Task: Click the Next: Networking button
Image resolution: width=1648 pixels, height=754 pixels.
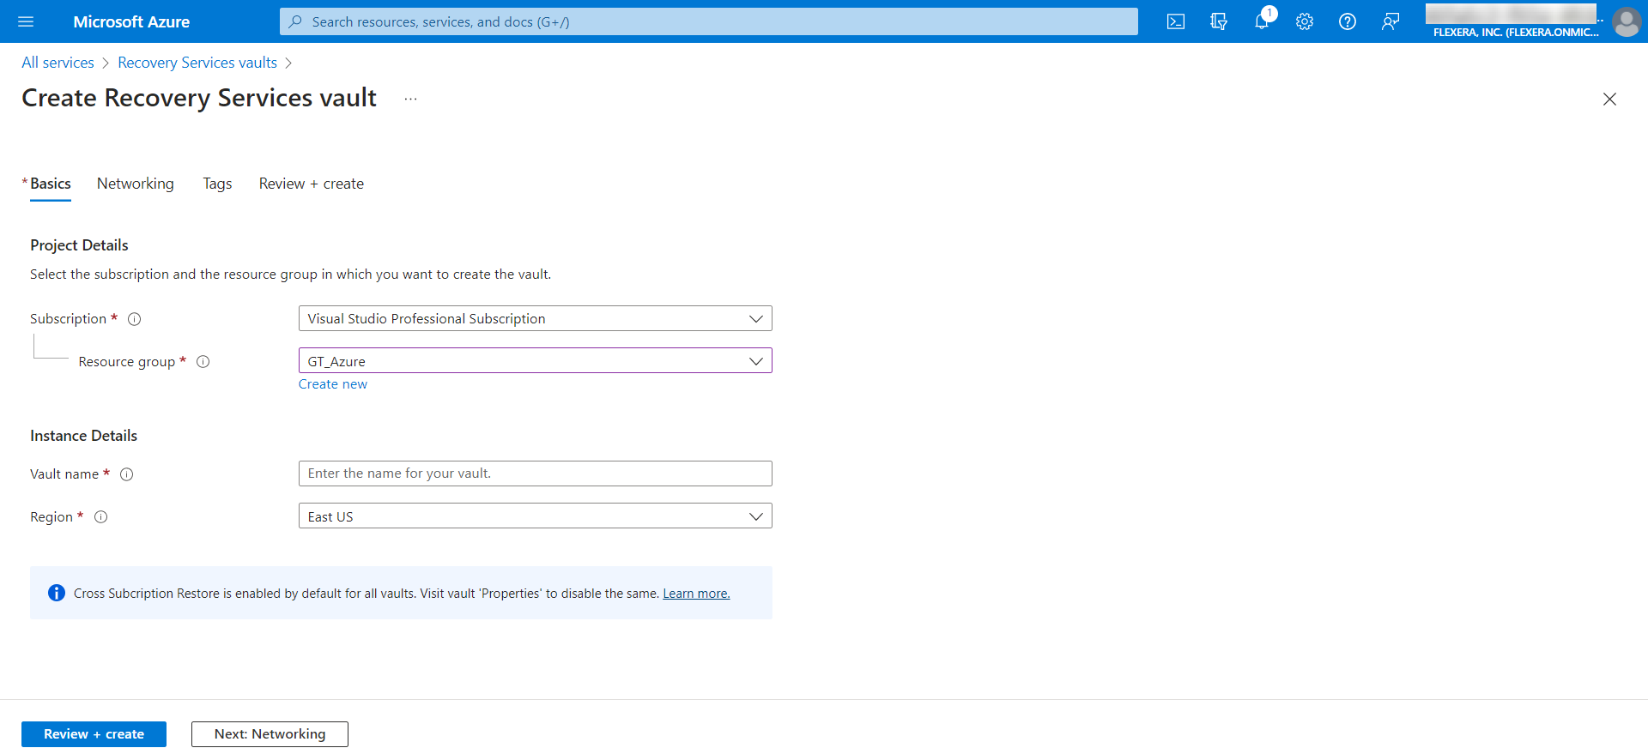Action: [270, 734]
